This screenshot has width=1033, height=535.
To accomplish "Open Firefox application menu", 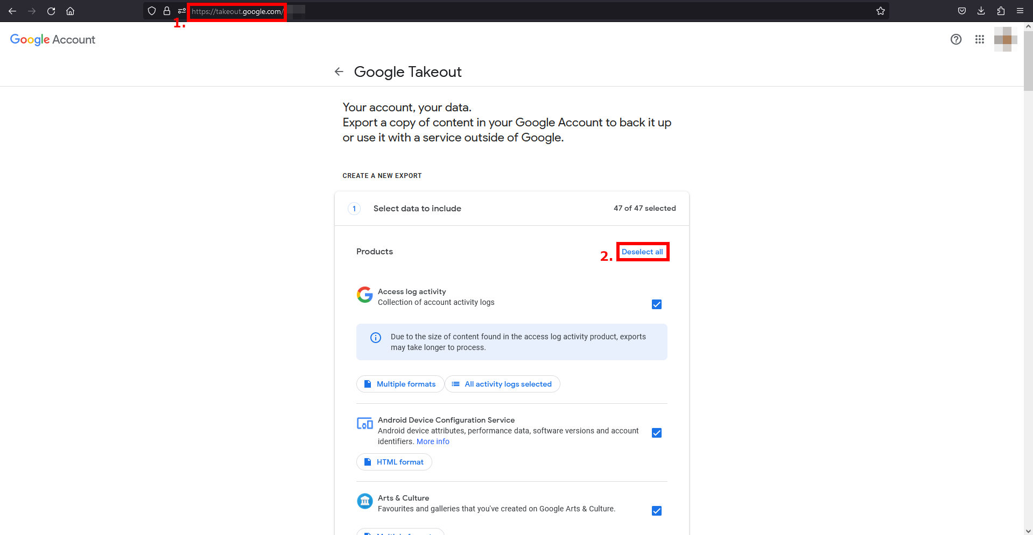I will 1020,11.
